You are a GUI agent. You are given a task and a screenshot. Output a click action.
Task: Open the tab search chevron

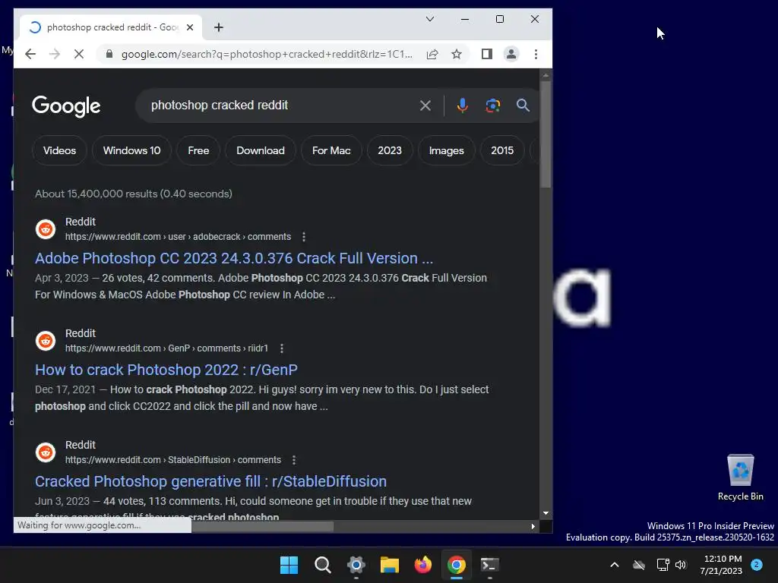(430, 19)
